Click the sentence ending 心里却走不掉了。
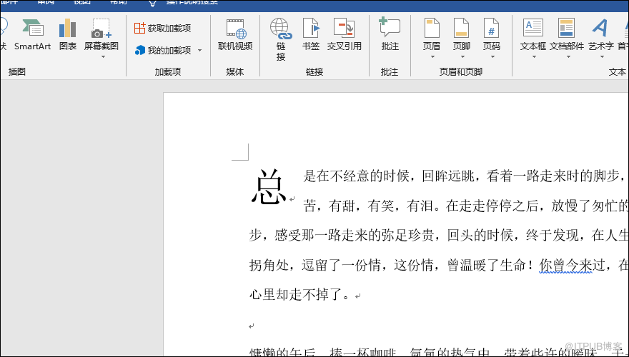The image size is (629, 357). pyautogui.click(x=300, y=293)
